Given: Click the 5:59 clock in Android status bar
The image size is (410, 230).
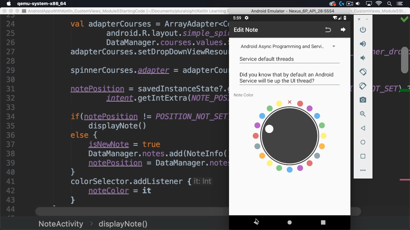Looking at the screenshot, I should point(237,18).
